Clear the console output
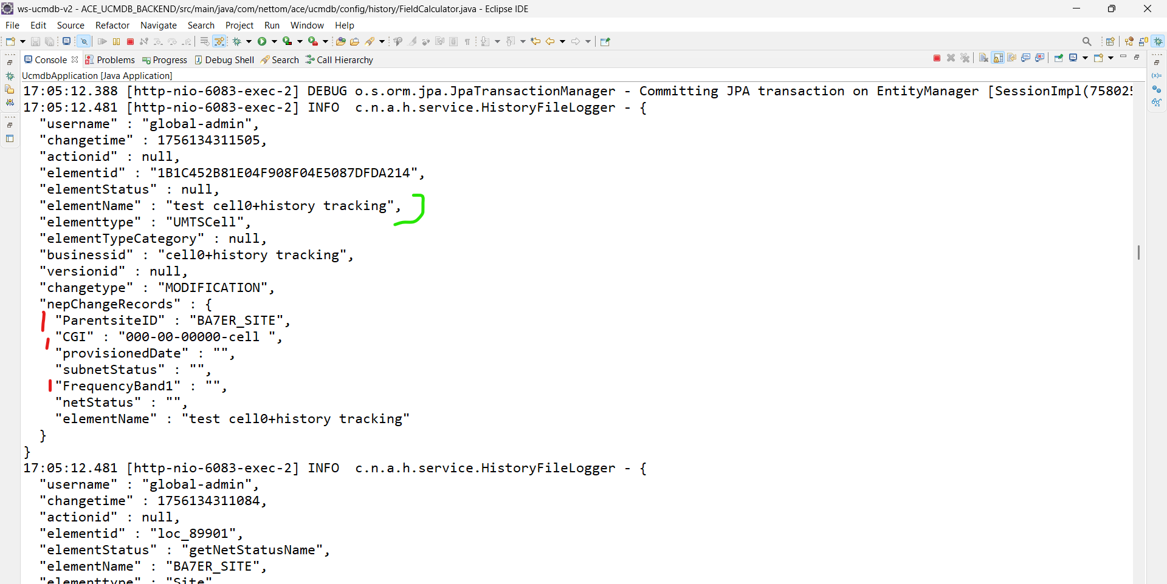Viewport: 1167px width, 584px height. pyautogui.click(x=983, y=58)
